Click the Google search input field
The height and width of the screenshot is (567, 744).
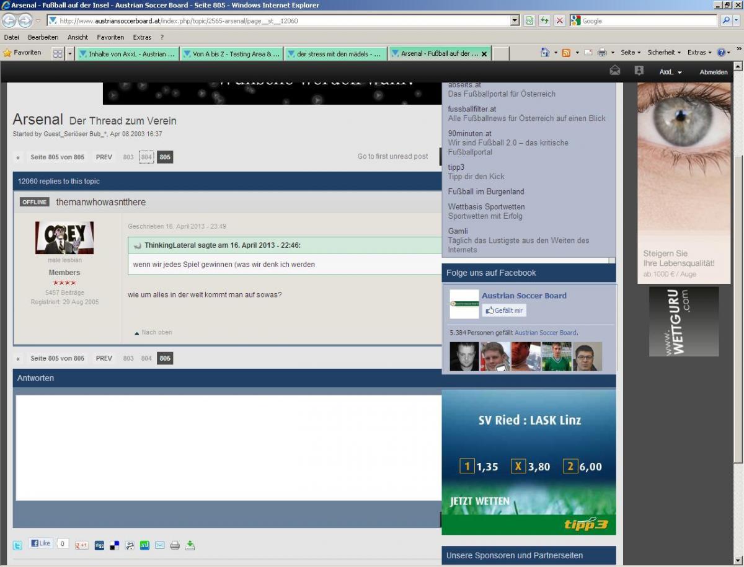pos(648,20)
